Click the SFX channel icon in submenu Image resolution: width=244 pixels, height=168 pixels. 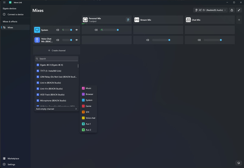click(83, 112)
